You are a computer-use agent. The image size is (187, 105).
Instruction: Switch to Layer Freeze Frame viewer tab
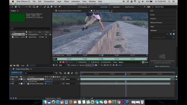(x=102, y=11)
